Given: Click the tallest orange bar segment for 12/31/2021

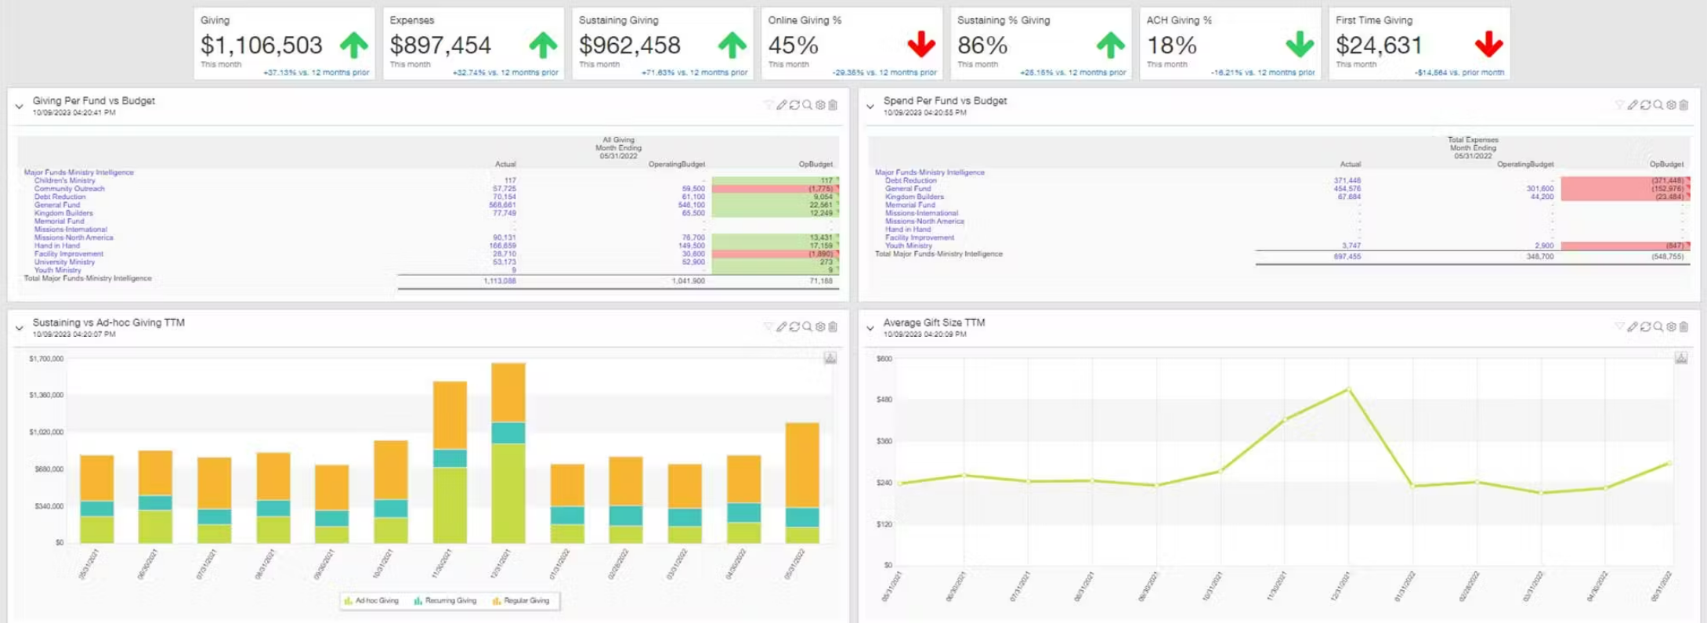Looking at the screenshot, I should pos(508,393).
